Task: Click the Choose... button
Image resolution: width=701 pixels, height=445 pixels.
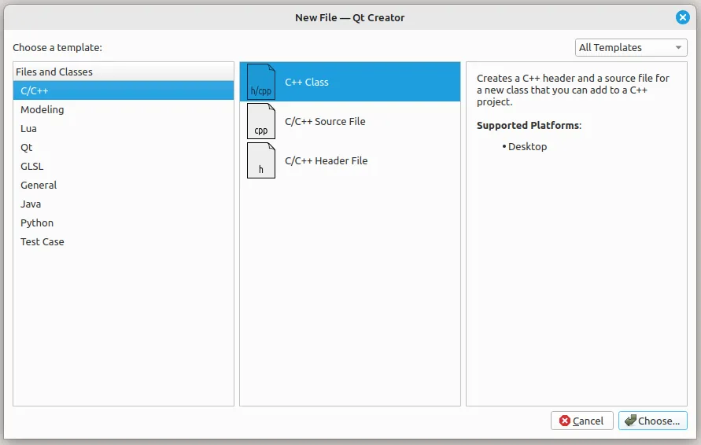Action: (653, 421)
